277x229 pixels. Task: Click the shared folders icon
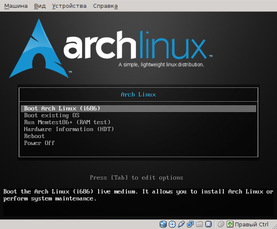click(x=199, y=224)
